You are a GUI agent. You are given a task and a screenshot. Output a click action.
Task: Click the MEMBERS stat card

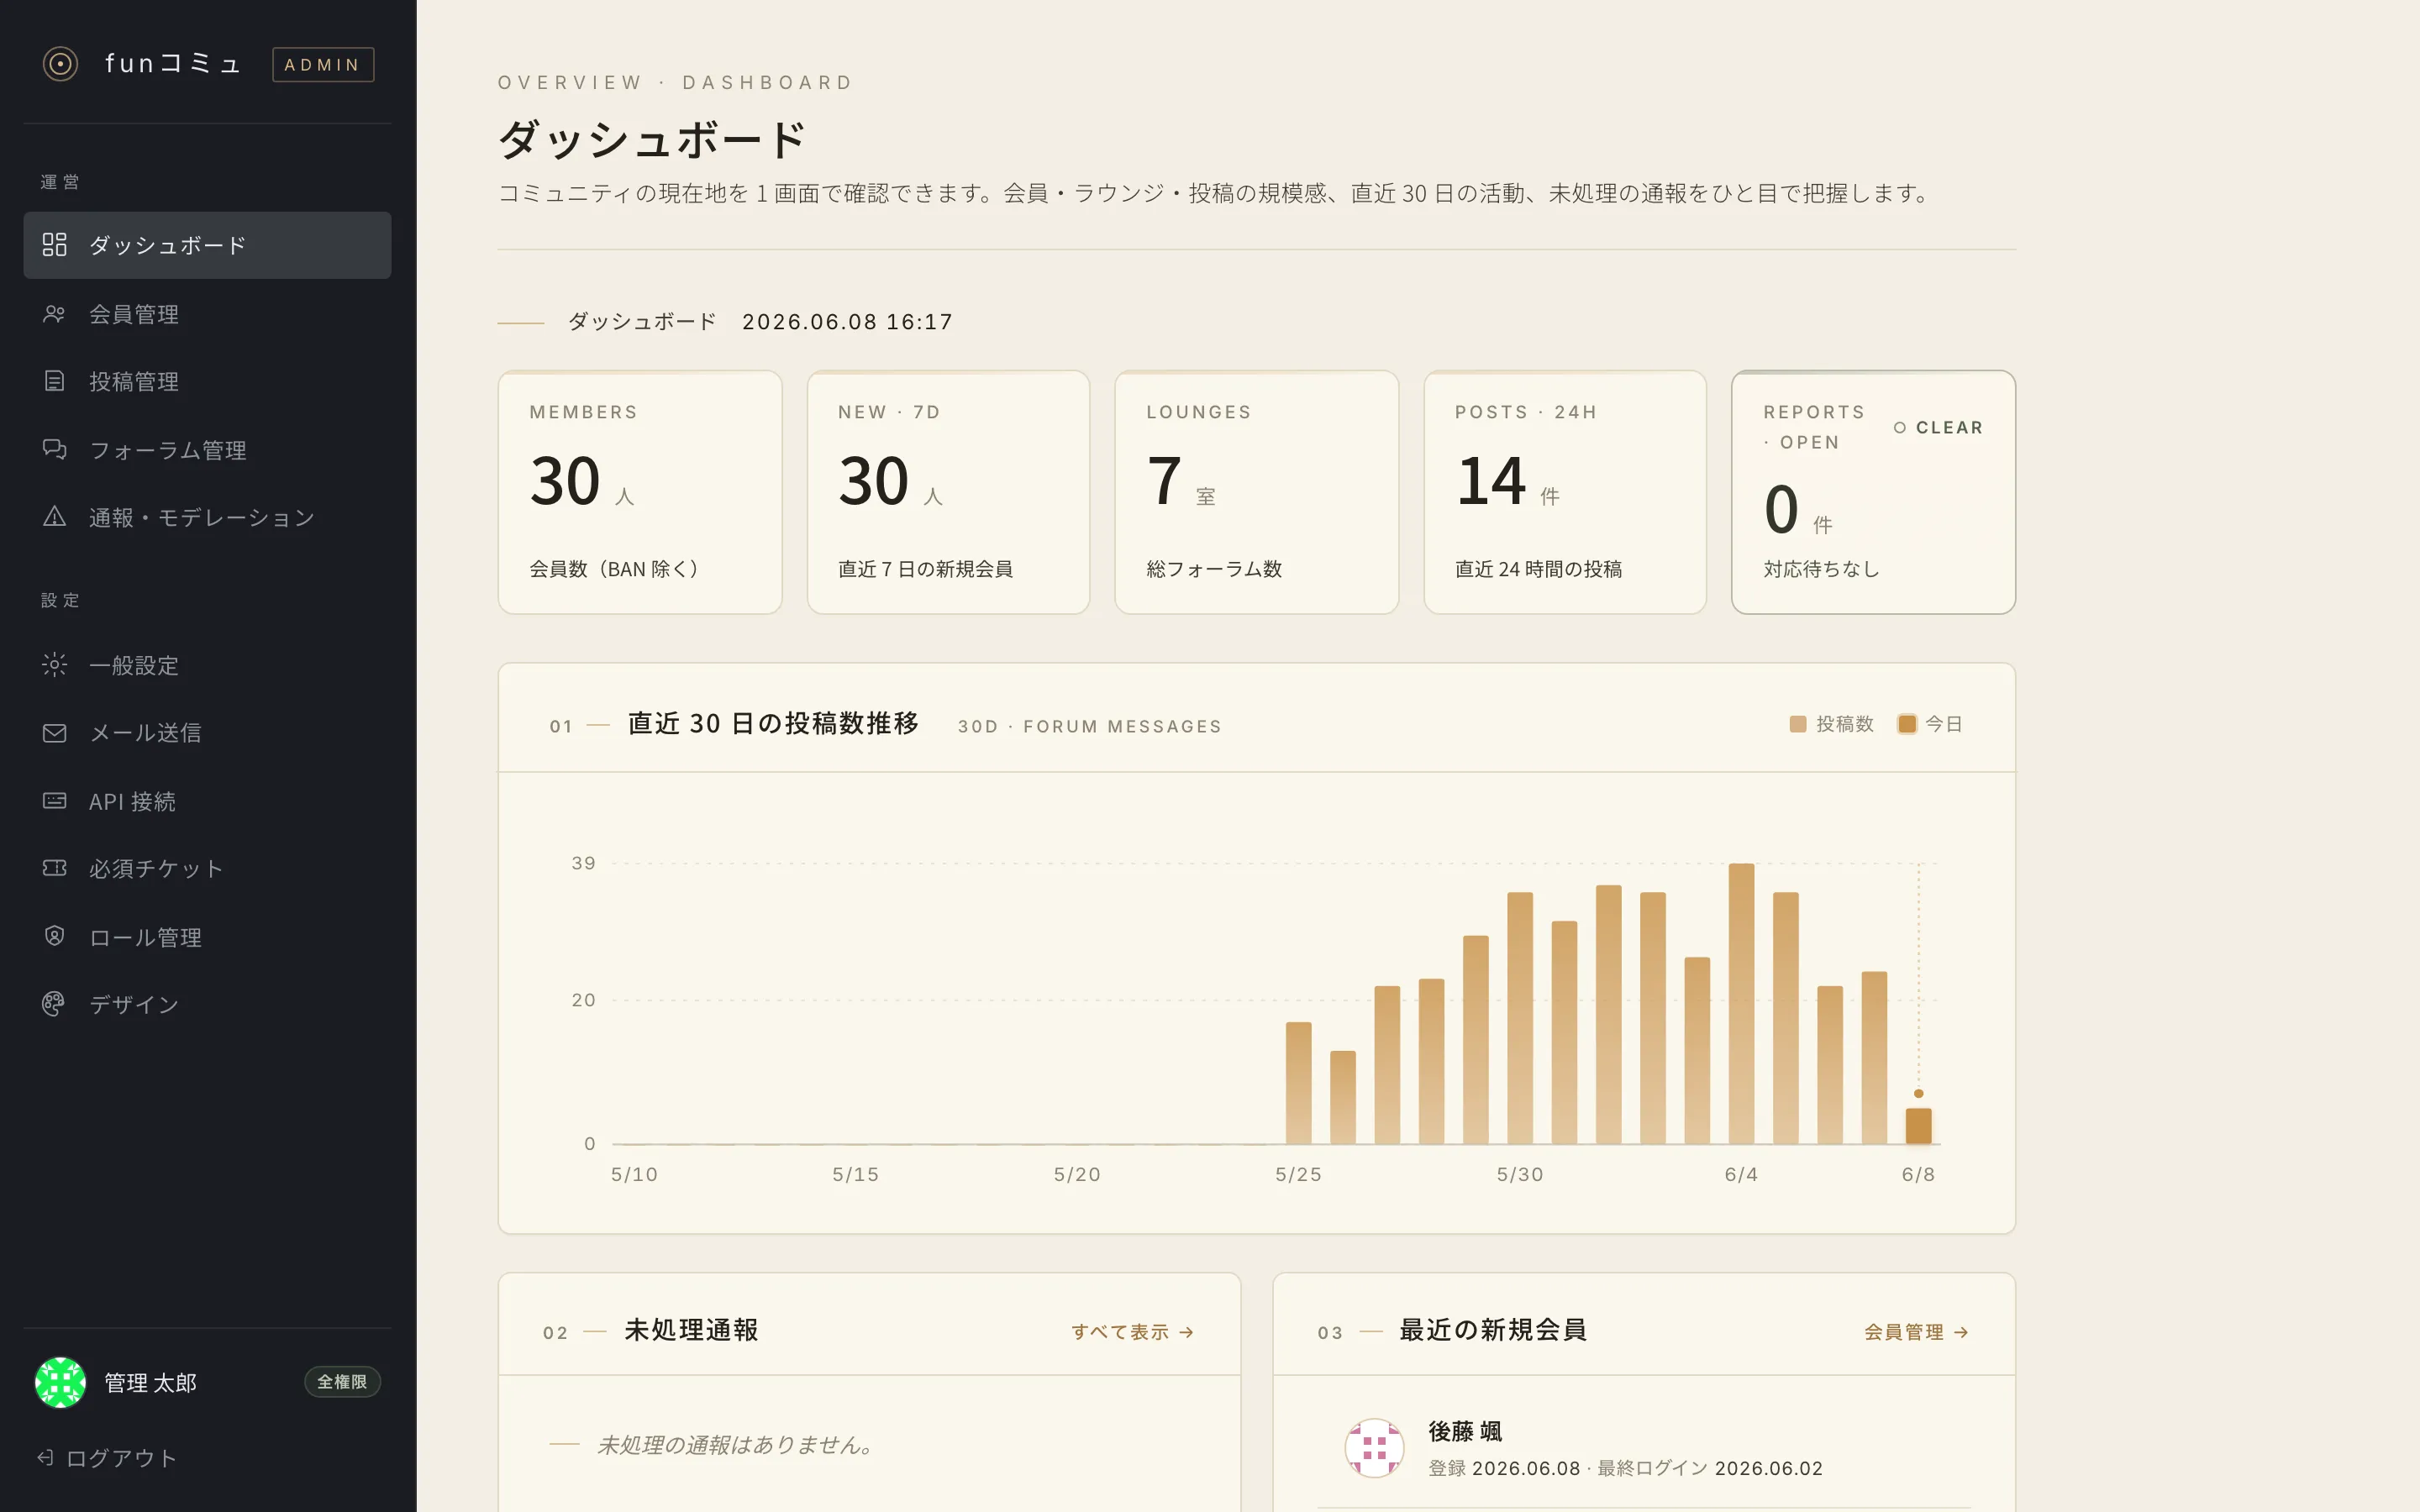pyautogui.click(x=640, y=492)
